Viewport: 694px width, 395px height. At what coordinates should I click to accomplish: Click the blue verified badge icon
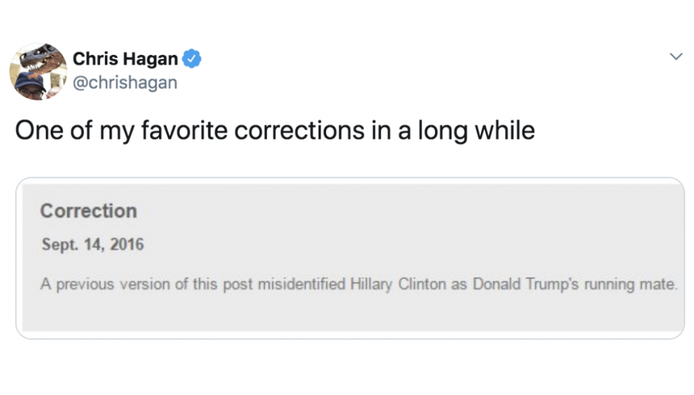192,58
